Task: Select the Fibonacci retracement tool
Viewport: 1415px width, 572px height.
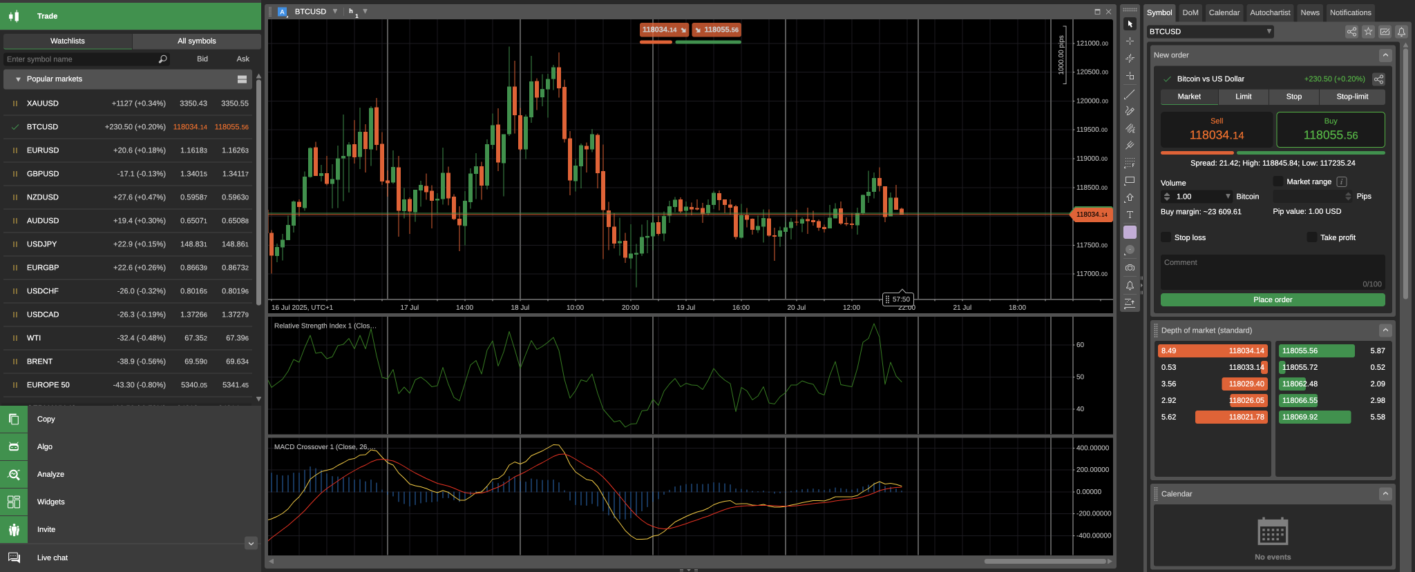Action: tap(1130, 164)
